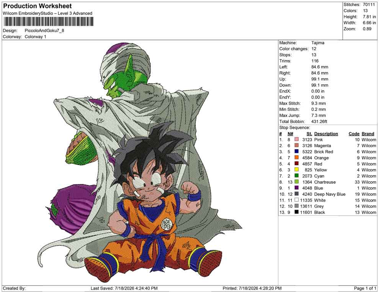Click the N# column header

pos(290,133)
